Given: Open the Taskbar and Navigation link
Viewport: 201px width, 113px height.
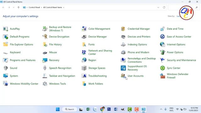Looking at the screenshot, I should coord(62,76).
